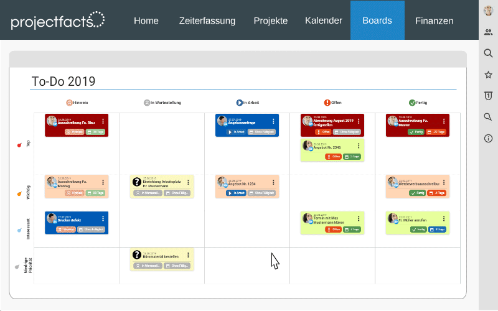The height and width of the screenshot is (311, 498).
Task: Click the Termin mit Max Mustermann klären title
Action: click(x=329, y=220)
